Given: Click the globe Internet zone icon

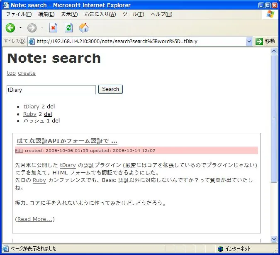Looking at the screenshot, I should coord(221,248).
